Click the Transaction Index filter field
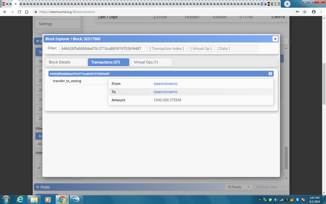The image size is (326, 204). pyautogui.click(x=168, y=48)
